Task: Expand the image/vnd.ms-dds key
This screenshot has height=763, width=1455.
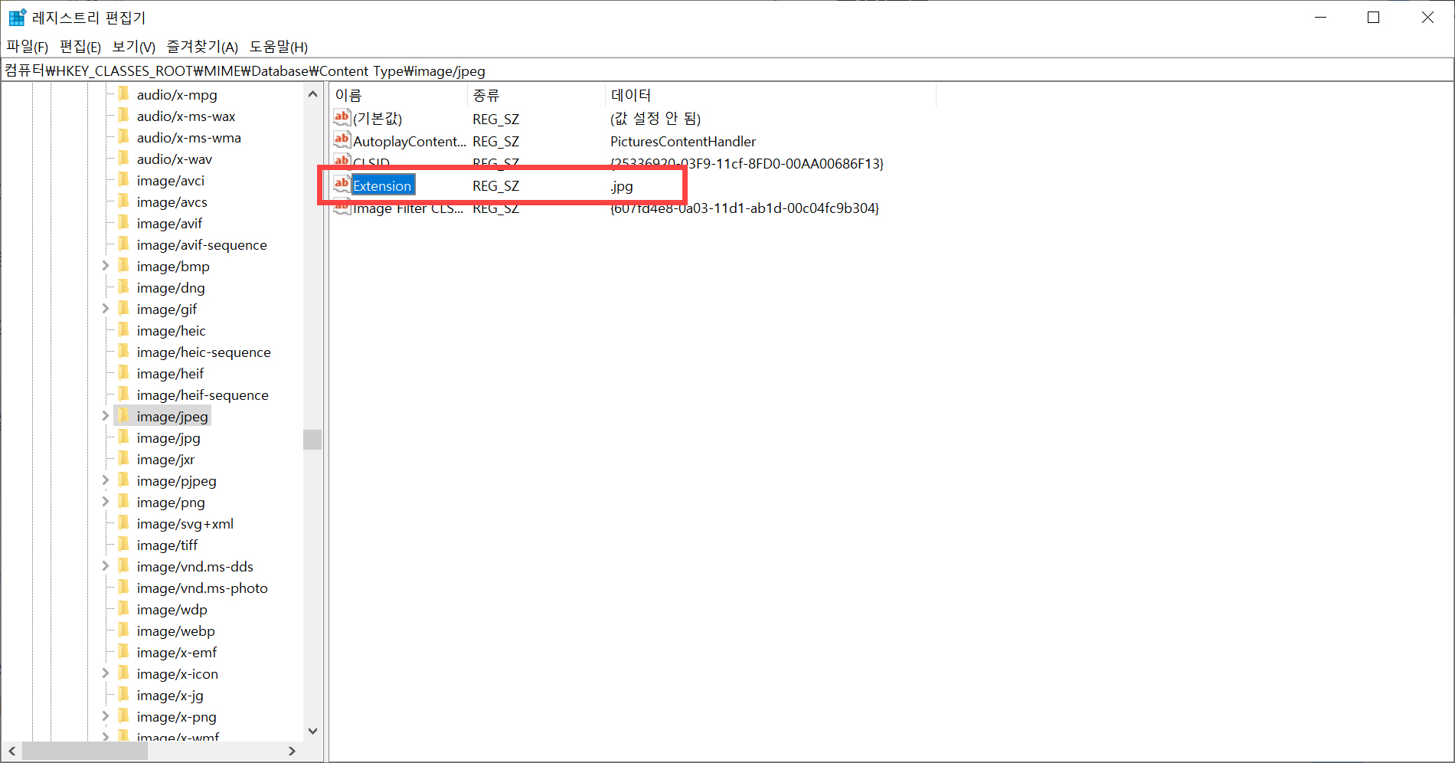Action: [106, 566]
